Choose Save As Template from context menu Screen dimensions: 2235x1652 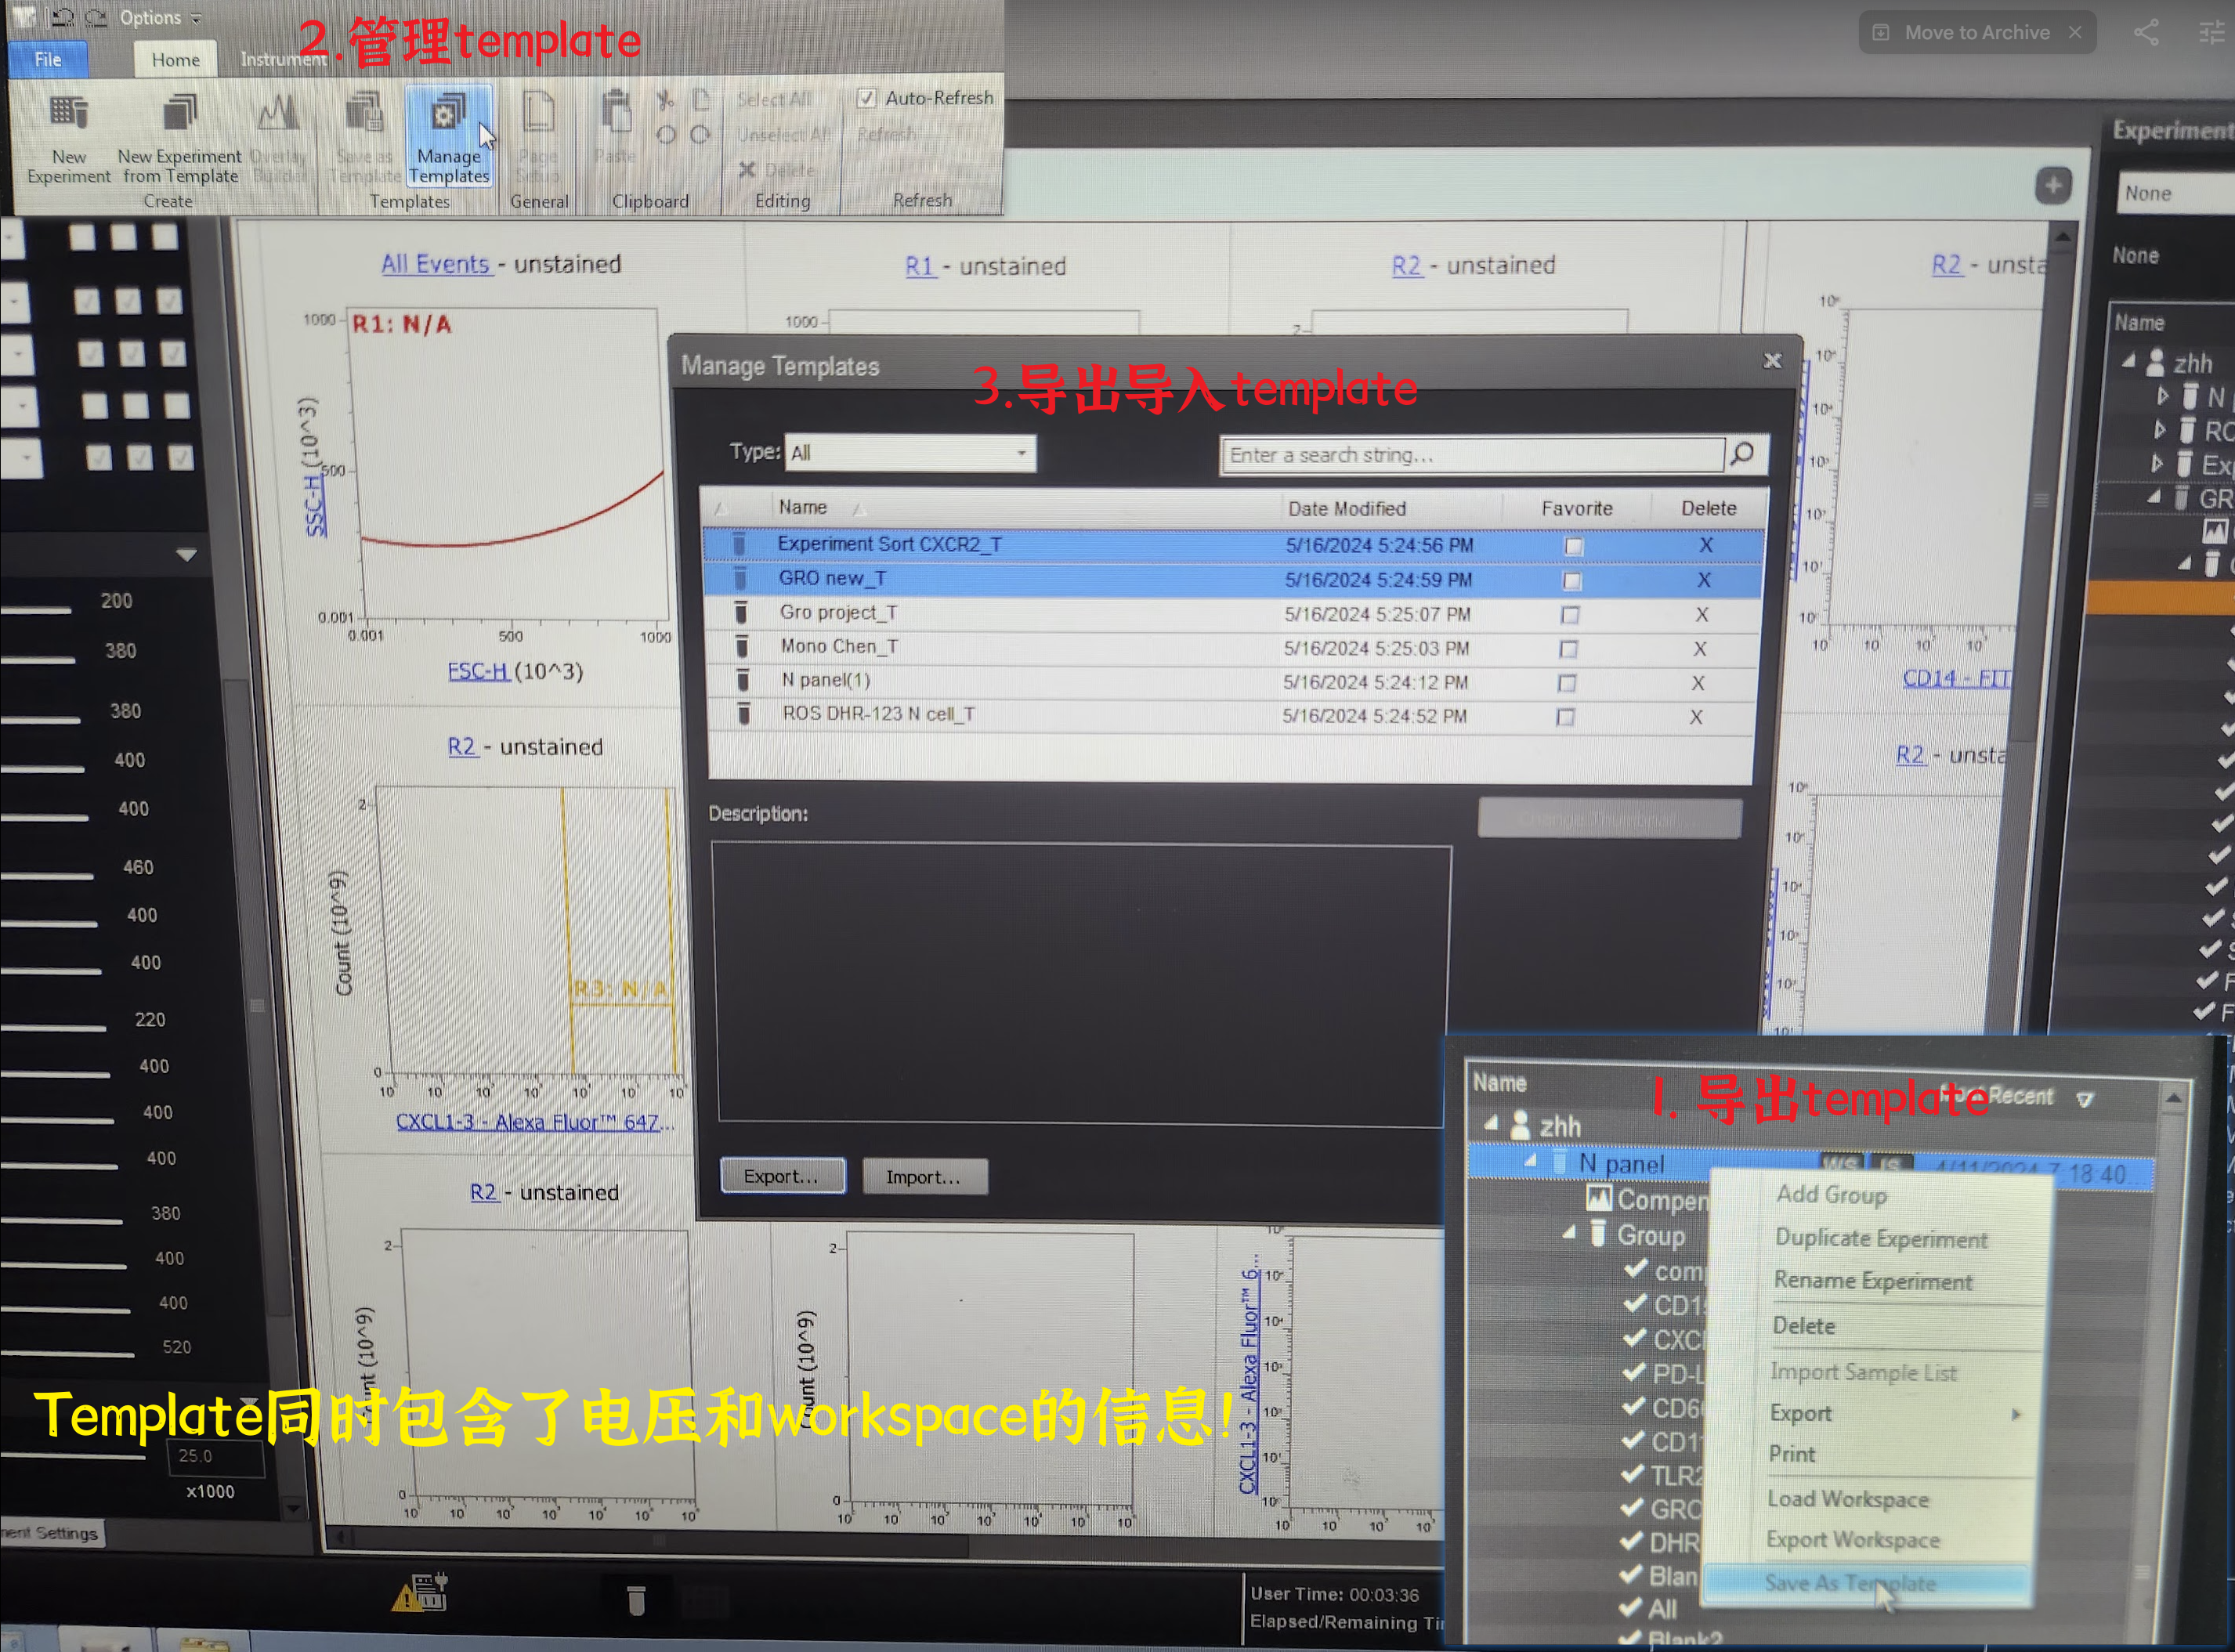click(x=1850, y=1583)
